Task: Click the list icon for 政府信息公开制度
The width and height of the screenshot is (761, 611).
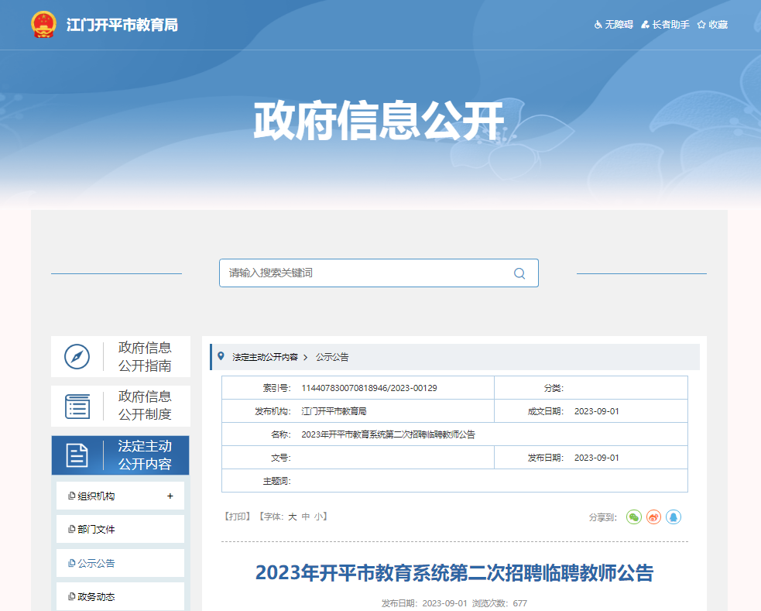Action: pos(77,406)
